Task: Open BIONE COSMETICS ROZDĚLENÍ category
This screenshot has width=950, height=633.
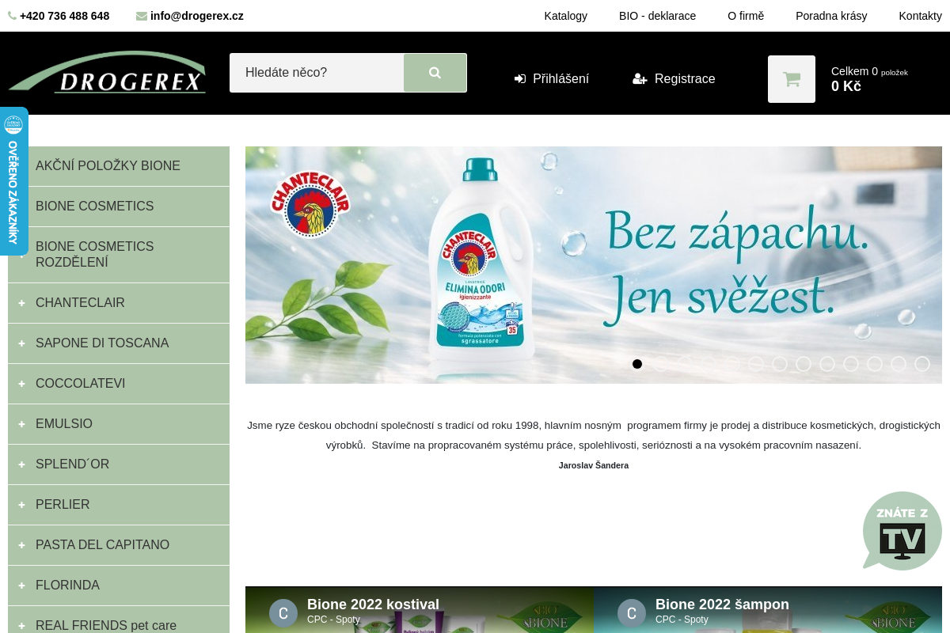Action: [x=119, y=255]
